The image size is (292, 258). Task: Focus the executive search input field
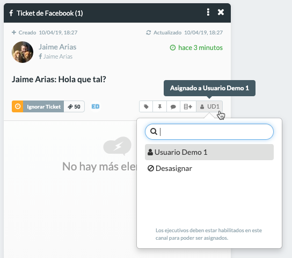[x=209, y=132]
